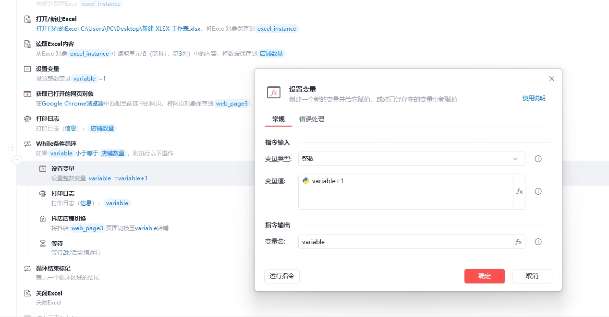This screenshot has width=609, height=317.
Task: Select the wait hourglass step icon
Action: pos(43,244)
